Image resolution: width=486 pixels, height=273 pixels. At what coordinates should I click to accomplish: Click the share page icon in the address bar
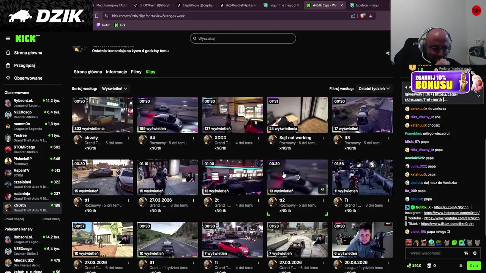[353, 16]
